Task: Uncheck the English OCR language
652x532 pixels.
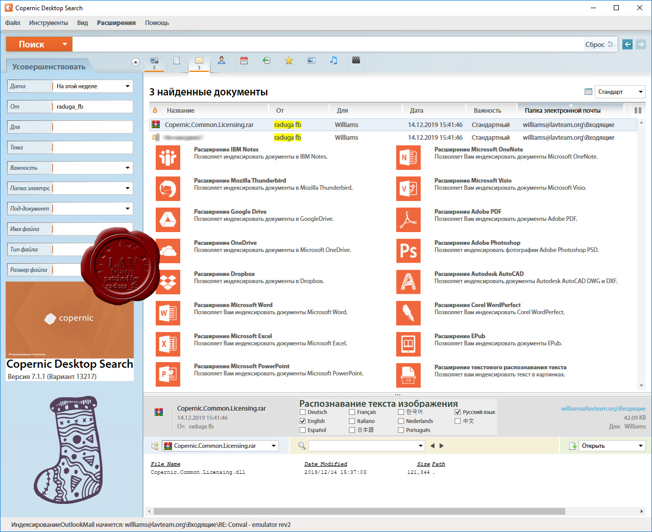Action: [303, 421]
